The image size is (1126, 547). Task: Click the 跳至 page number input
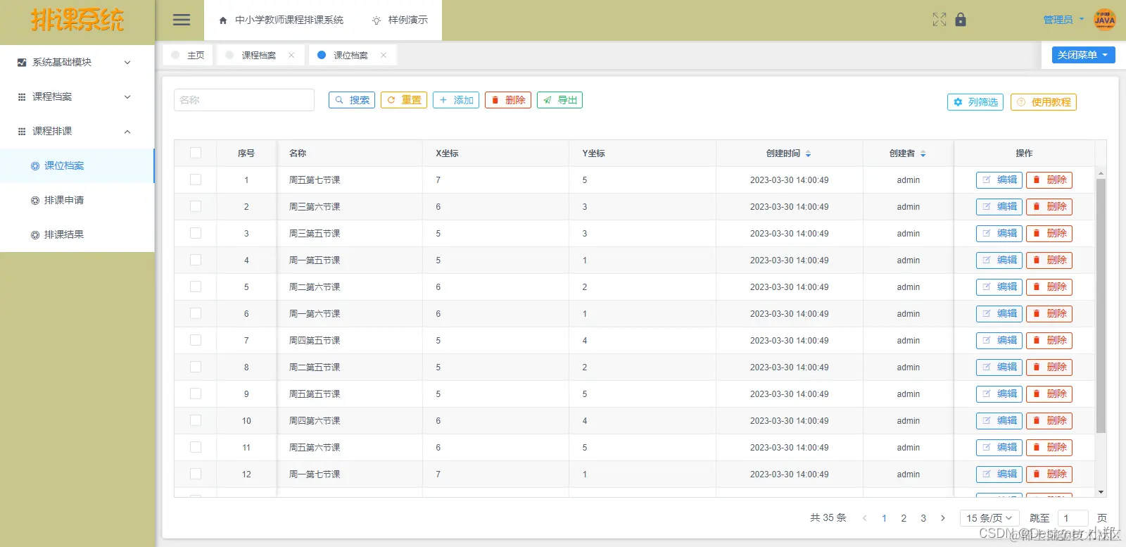tap(1073, 518)
